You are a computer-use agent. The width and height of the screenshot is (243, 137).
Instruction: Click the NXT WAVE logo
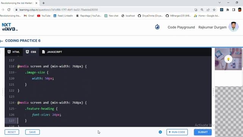(x=9, y=27)
